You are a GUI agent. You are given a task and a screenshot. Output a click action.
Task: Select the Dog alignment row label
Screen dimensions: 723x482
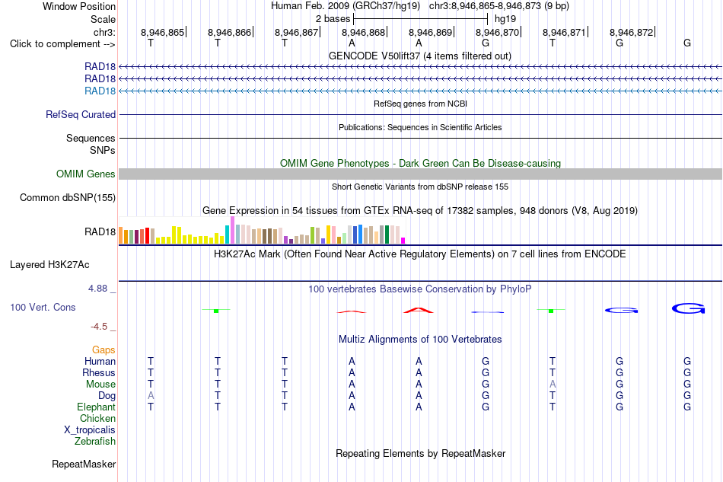(x=107, y=396)
